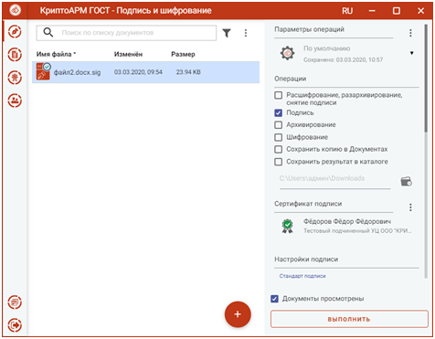Click the date 03.03.2020, 09:54
Image resolution: width=435 pixels, height=339 pixels.
pyautogui.click(x=138, y=72)
